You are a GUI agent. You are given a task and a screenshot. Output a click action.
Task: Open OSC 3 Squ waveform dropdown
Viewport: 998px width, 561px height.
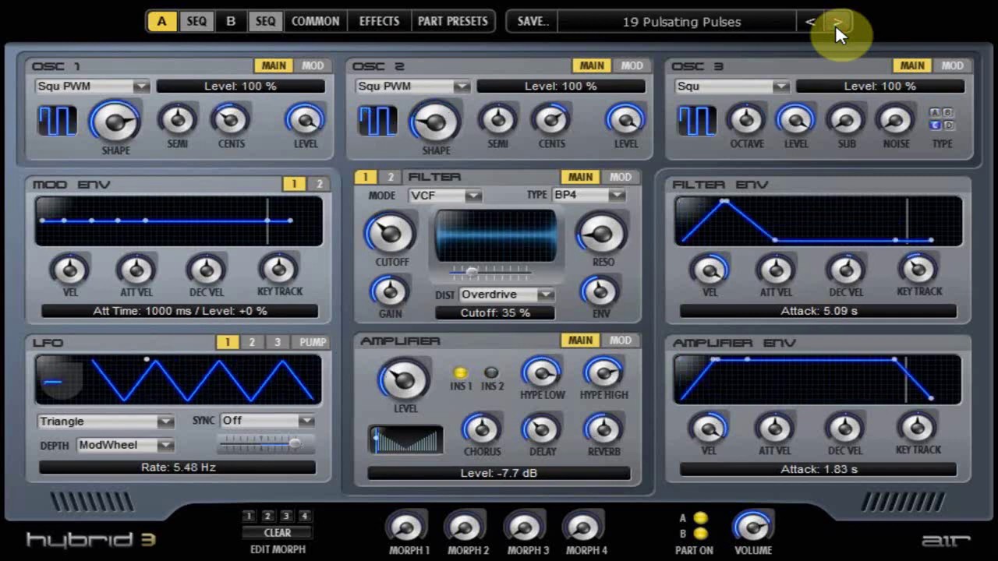[732, 86]
